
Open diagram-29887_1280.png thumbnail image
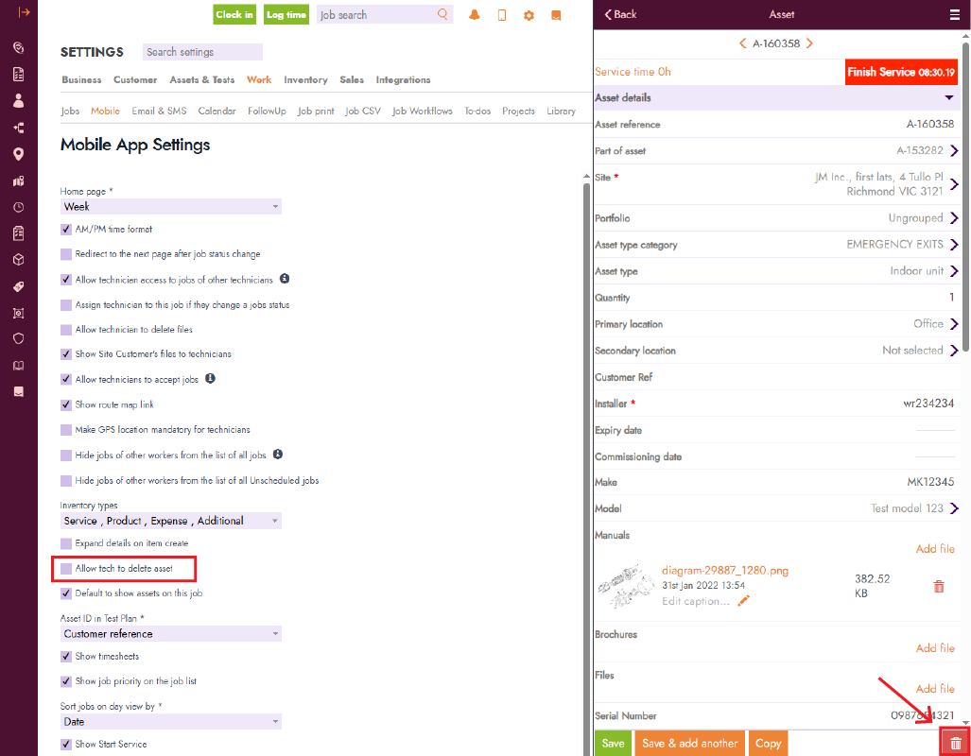[x=626, y=586]
